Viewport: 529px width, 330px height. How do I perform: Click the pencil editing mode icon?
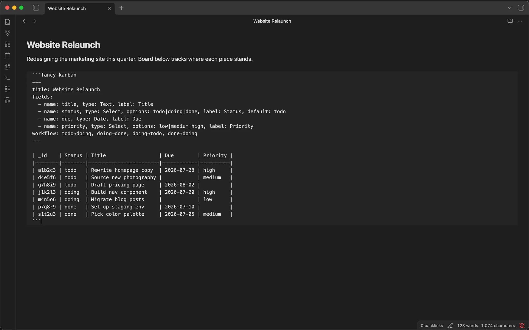coord(450,326)
